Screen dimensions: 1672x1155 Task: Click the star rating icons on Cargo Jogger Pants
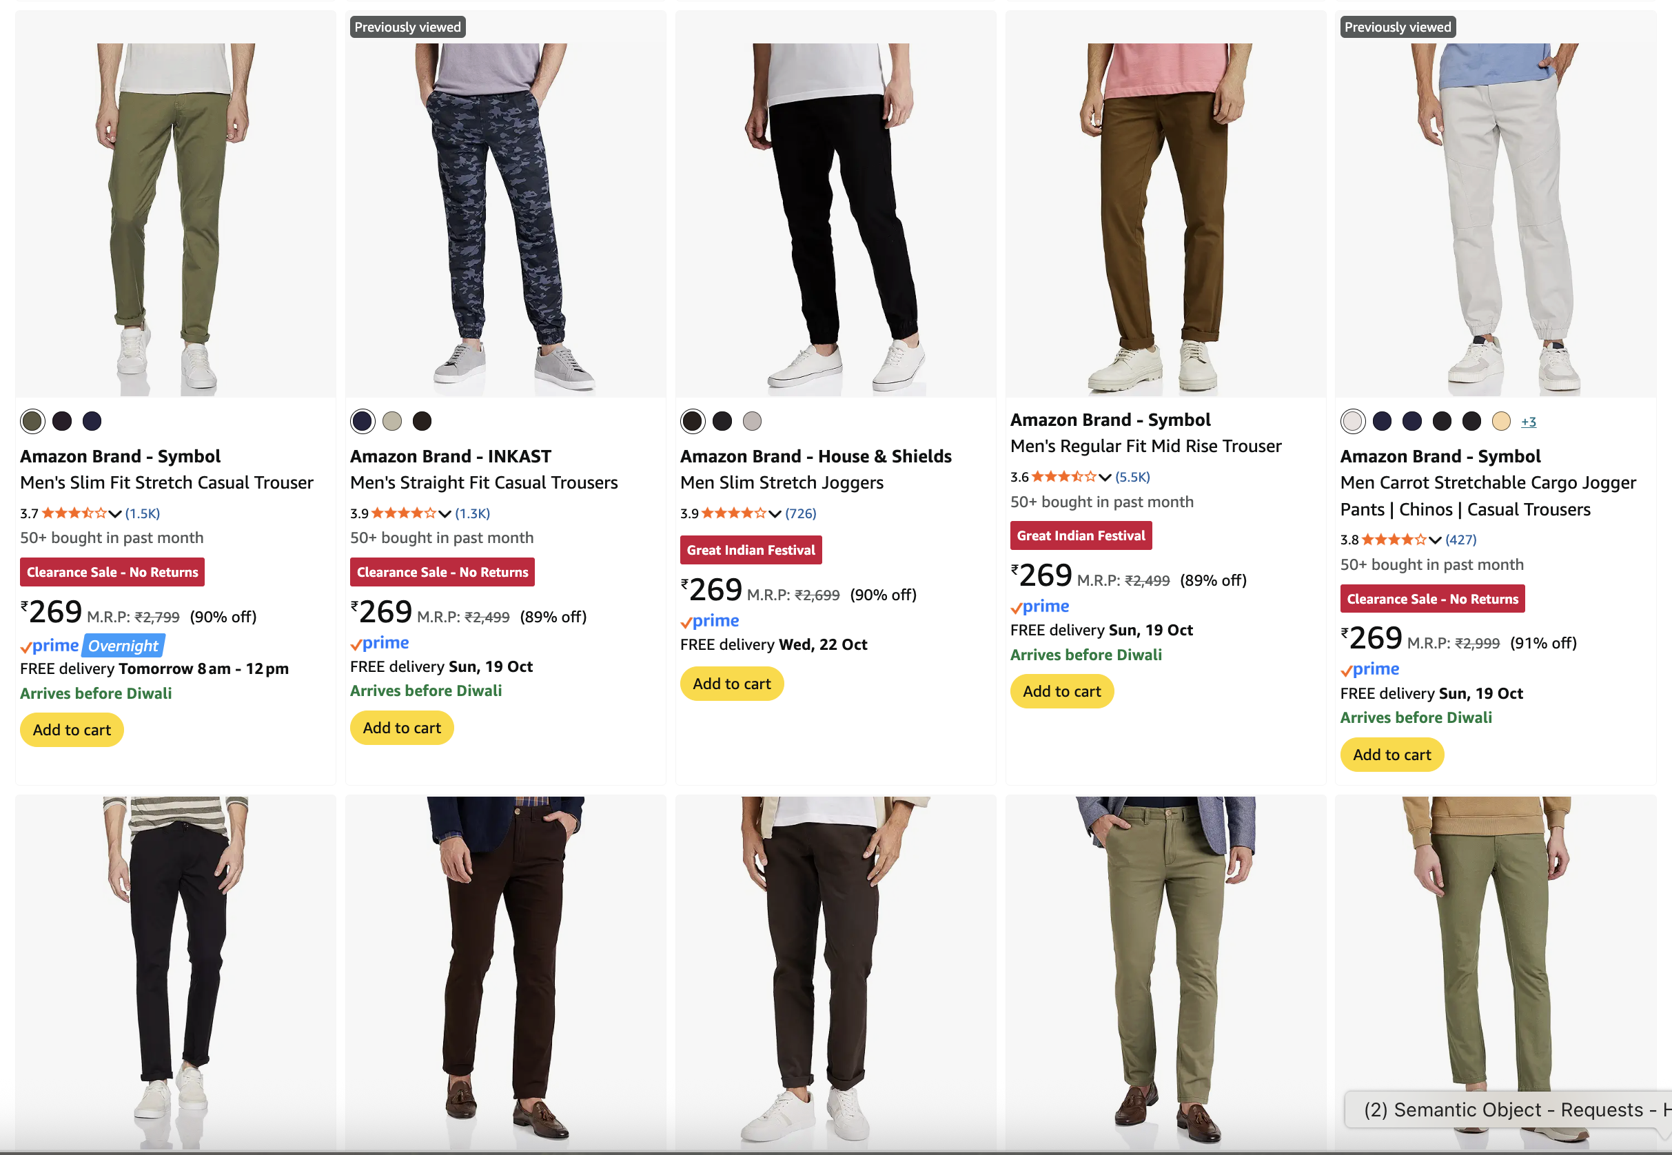[1394, 540]
